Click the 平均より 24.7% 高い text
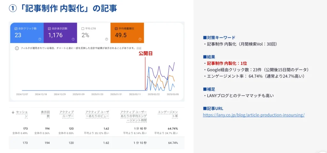The width and height of the screenshot is (327, 153). pos(166,133)
